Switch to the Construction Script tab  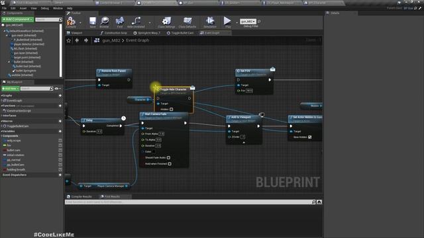pos(114,33)
